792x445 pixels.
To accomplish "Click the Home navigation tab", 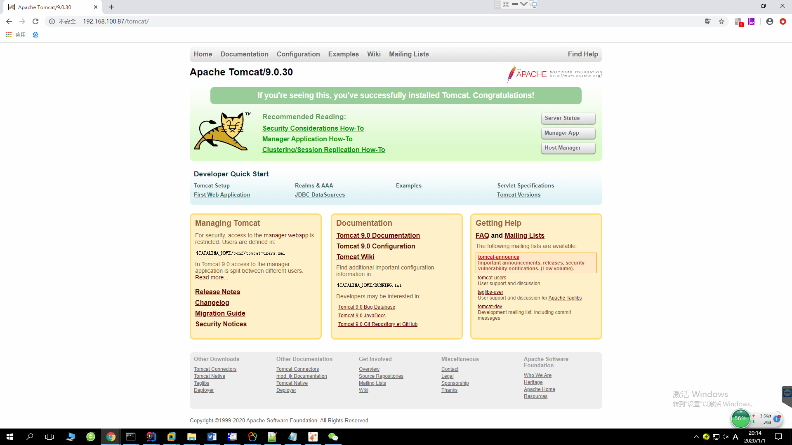I will pyautogui.click(x=203, y=54).
